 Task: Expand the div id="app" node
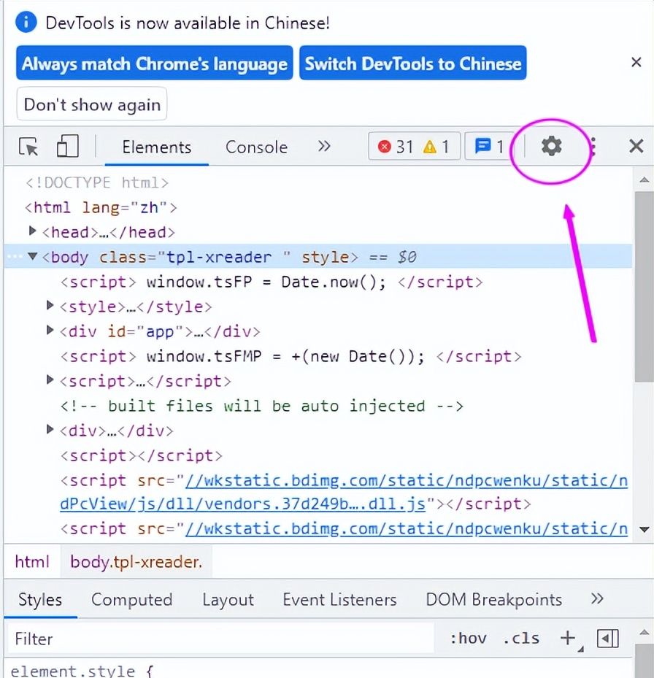50,331
